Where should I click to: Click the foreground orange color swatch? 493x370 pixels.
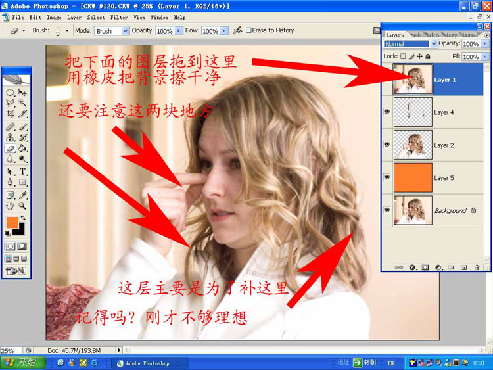tap(12, 222)
